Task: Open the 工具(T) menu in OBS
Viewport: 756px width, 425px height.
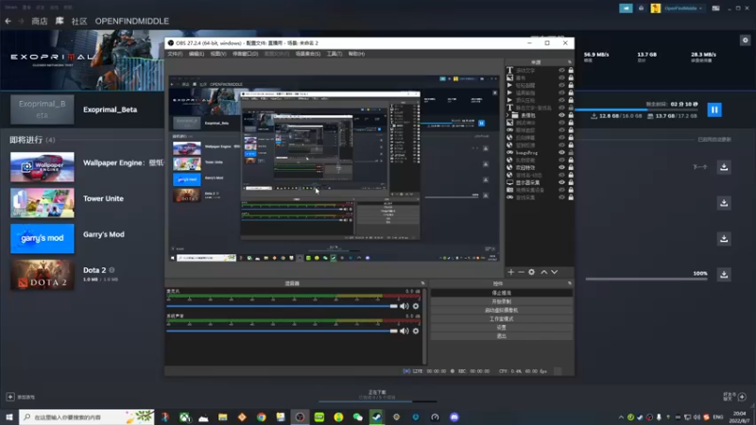Action: point(335,54)
